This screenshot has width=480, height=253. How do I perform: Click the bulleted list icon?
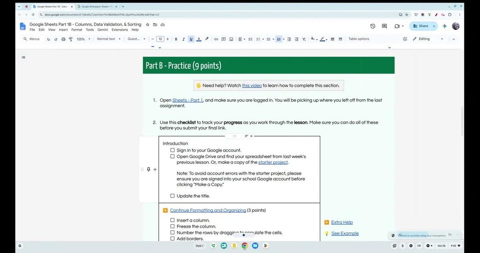point(268,39)
